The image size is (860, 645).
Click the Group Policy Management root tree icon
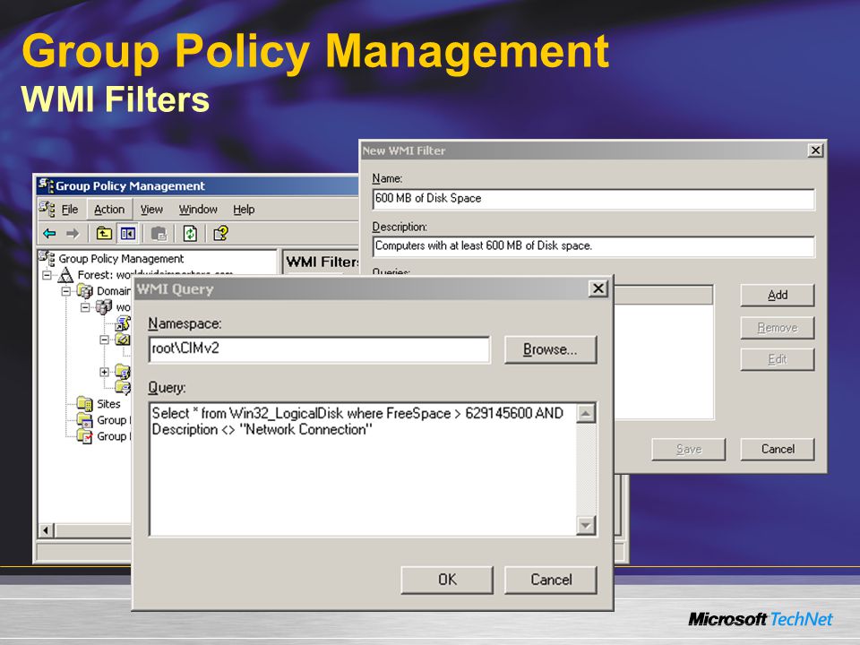[47, 258]
